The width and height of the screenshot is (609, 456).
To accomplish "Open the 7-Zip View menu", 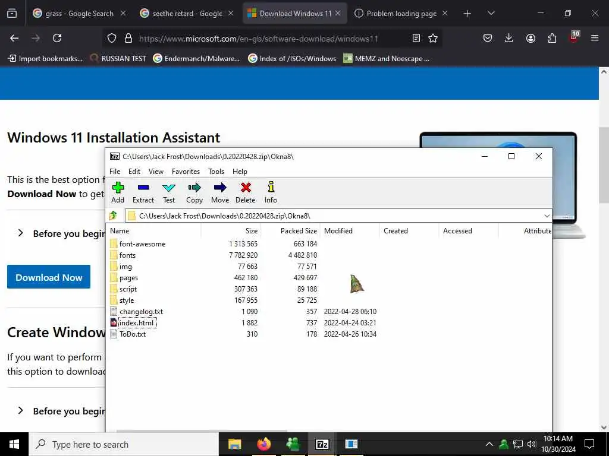I will point(156,172).
